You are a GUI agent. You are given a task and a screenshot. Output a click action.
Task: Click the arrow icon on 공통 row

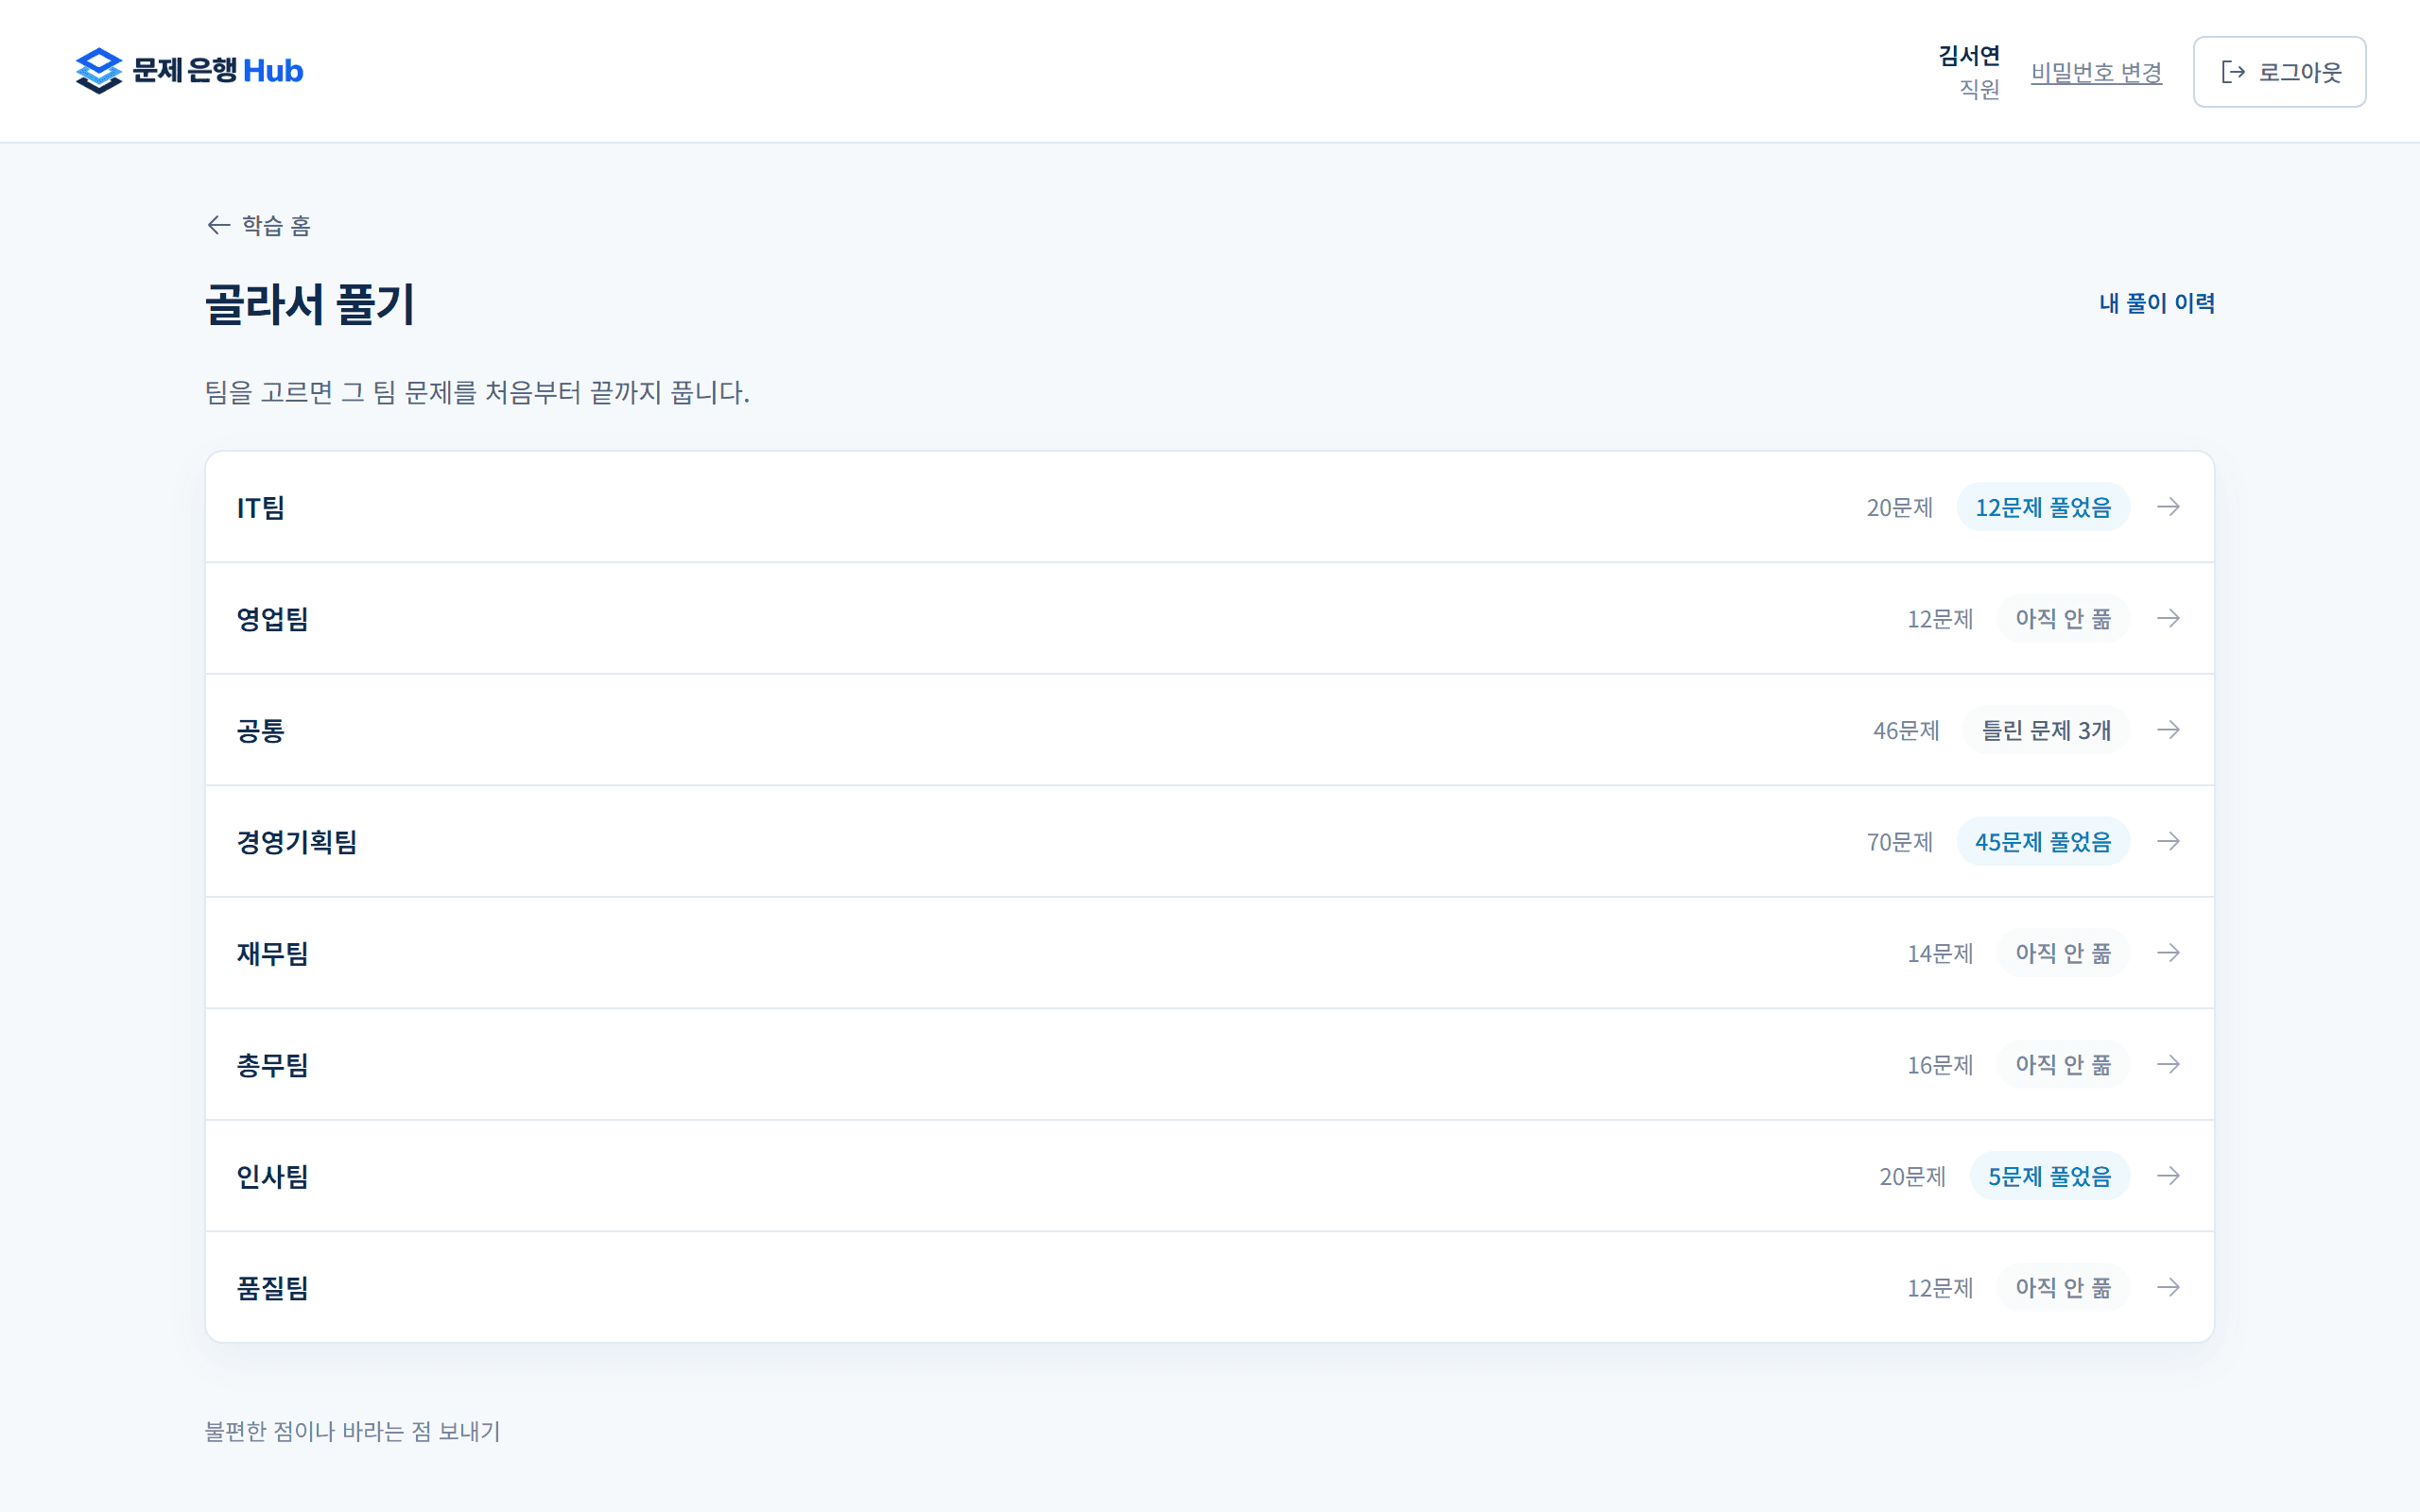pyautogui.click(x=2168, y=730)
